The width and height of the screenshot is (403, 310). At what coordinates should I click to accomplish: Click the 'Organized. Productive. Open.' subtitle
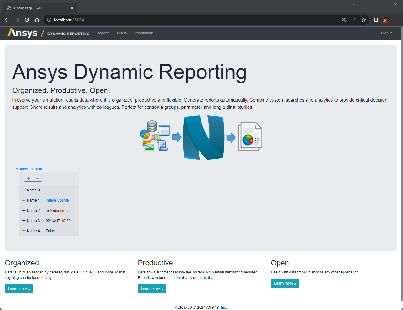61,90
